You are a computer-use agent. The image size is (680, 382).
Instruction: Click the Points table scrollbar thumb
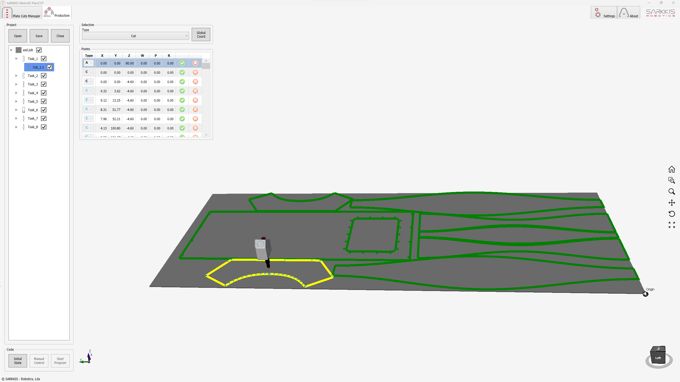pyautogui.click(x=206, y=66)
